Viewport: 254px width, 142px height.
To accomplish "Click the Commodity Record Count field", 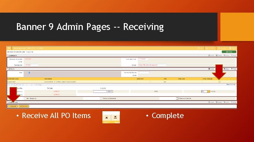I will (144, 73).
